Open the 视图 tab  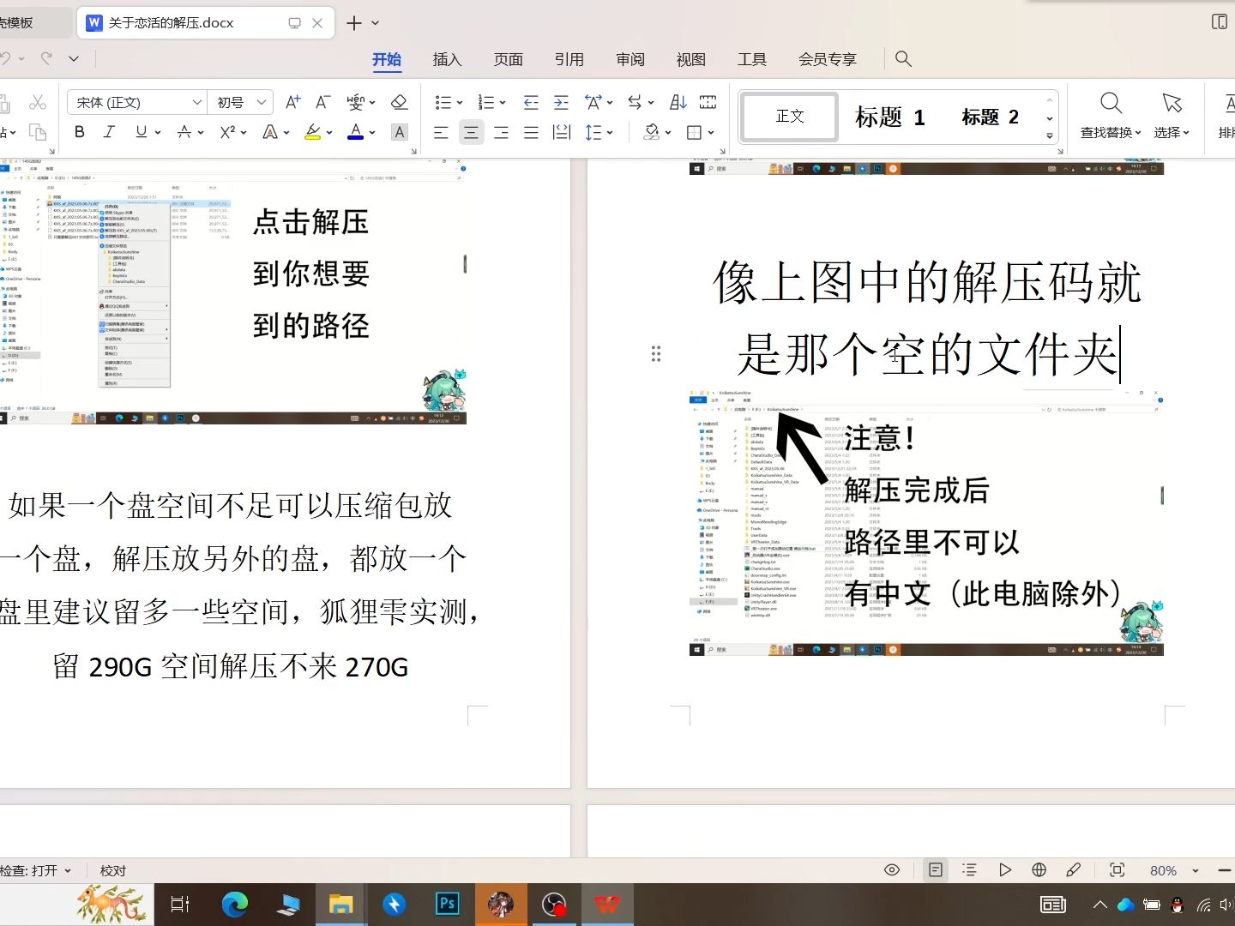[690, 59]
